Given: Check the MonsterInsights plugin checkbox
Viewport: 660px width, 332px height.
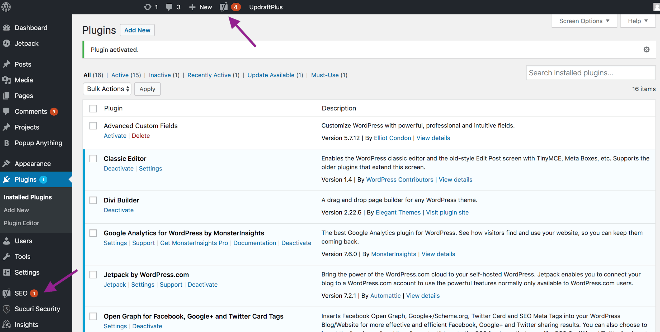Looking at the screenshot, I should pos(93,233).
